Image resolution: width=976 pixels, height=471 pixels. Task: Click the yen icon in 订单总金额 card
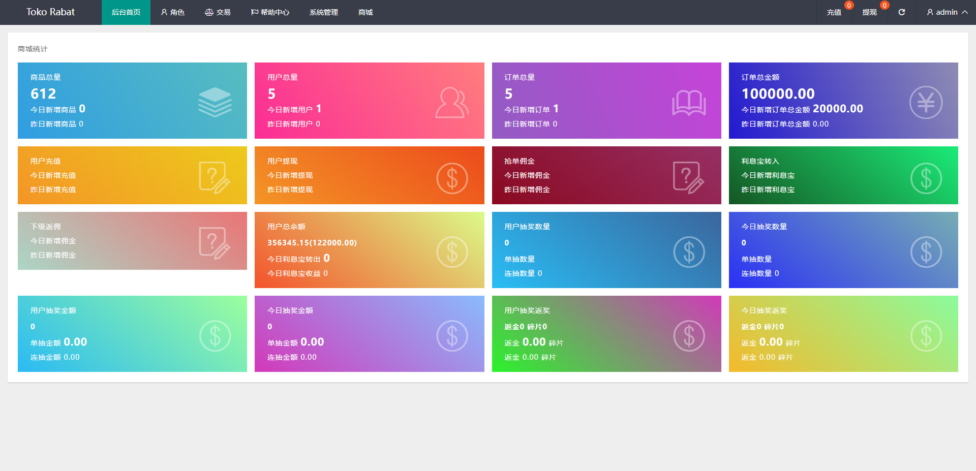coord(926,103)
